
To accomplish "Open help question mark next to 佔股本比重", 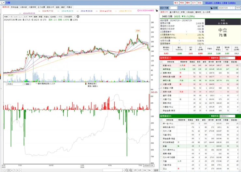I will 179,41.
